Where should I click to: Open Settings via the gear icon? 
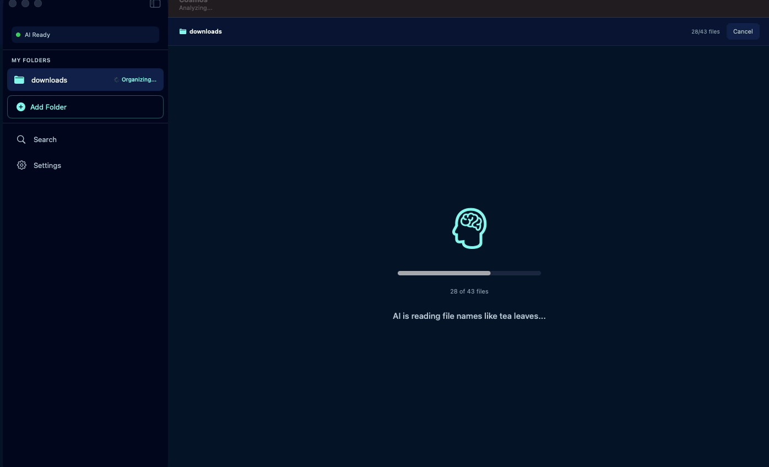(x=21, y=165)
